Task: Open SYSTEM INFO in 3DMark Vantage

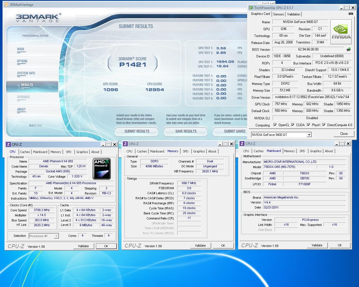Action: (26, 73)
